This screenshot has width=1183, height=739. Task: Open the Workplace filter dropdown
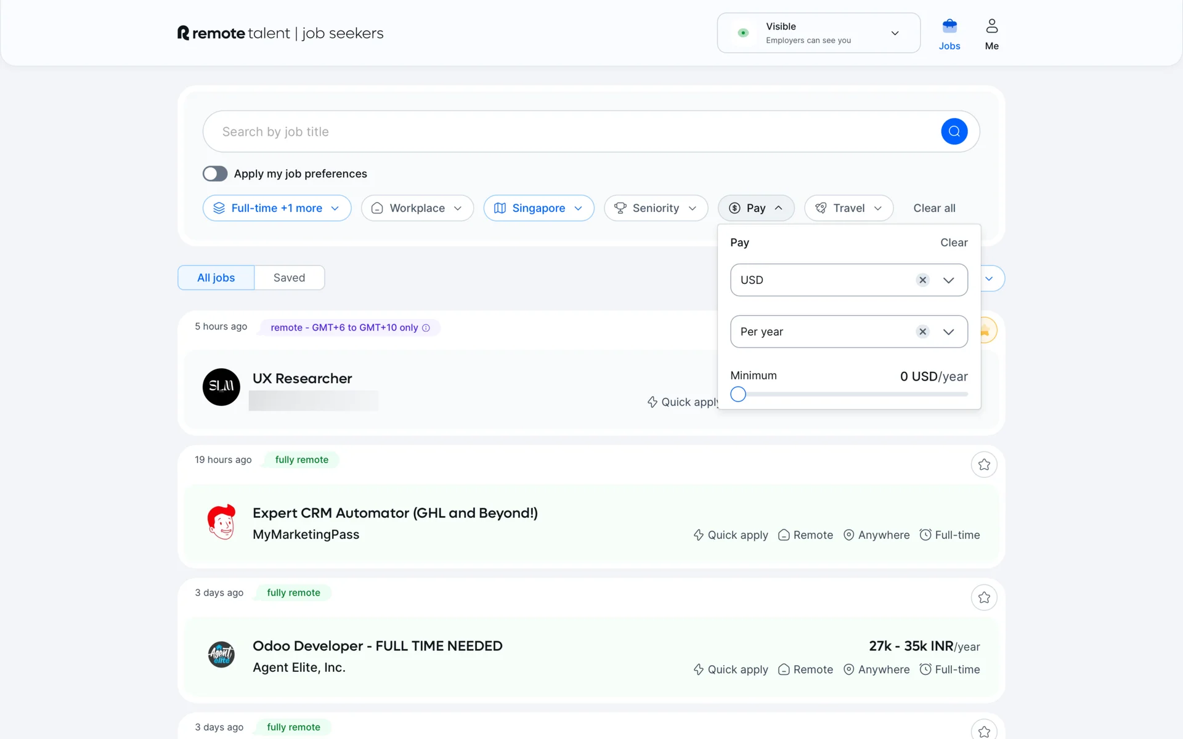pyautogui.click(x=417, y=208)
